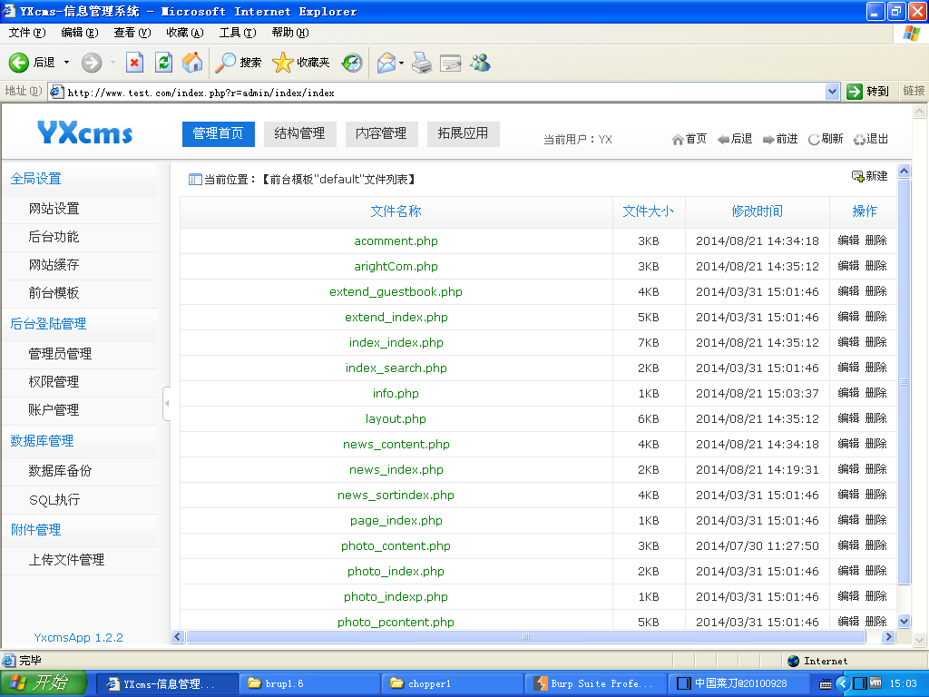Screen dimensions: 929x697
Task: Click 编辑 for layout.php
Action: click(848, 417)
